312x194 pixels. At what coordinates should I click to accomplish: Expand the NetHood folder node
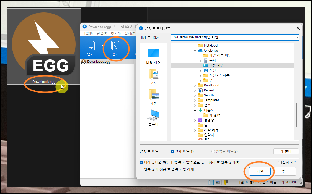click(x=195, y=46)
